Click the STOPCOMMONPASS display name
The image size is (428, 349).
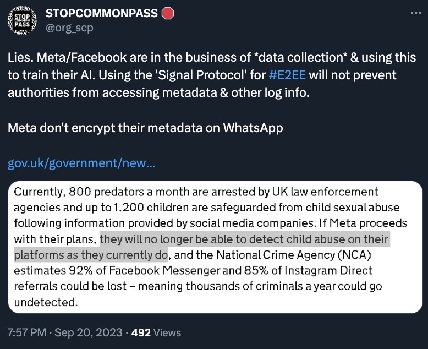pos(102,13)
